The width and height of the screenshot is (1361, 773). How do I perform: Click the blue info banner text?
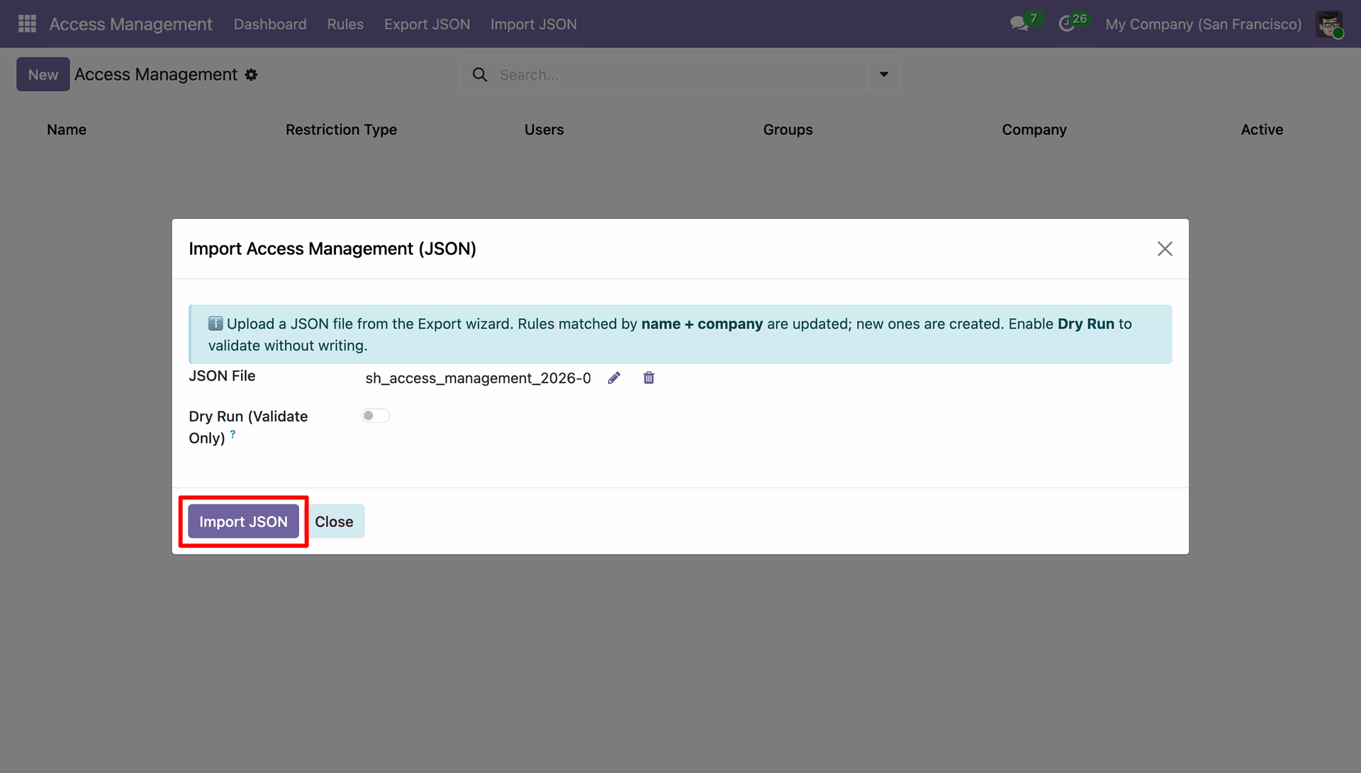tap(670, 334)
